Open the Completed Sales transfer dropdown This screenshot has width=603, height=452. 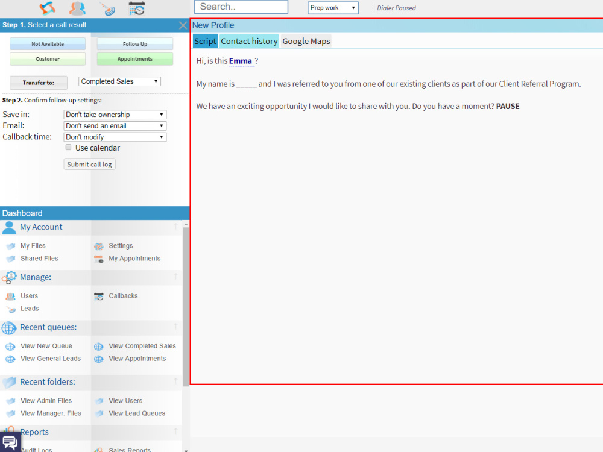(119, 81)
